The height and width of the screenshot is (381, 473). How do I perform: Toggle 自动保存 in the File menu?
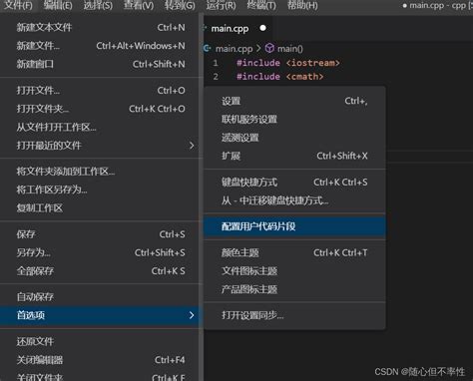(100, 296)
